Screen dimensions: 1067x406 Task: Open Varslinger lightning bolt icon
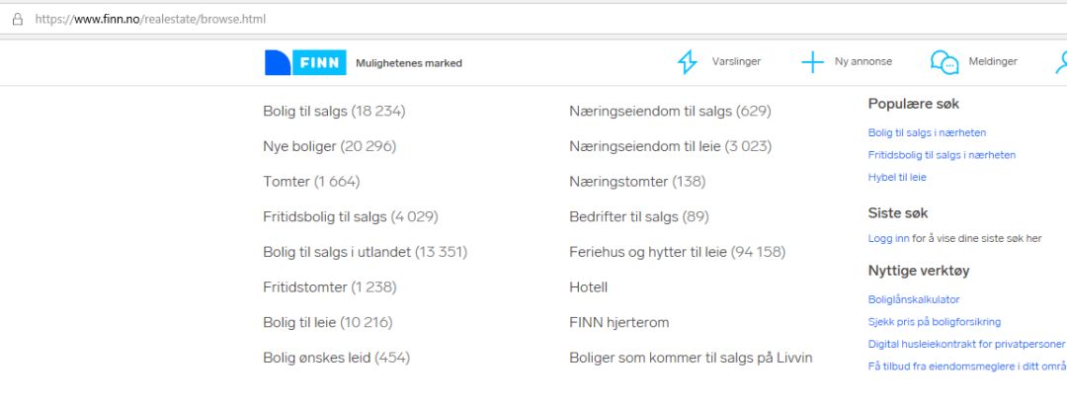tap(688, 62)
